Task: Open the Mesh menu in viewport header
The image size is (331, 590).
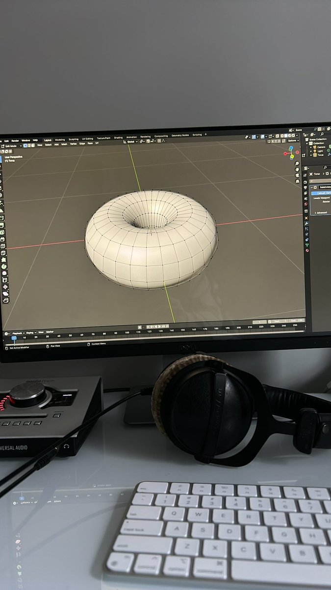Action: point(64,144)
